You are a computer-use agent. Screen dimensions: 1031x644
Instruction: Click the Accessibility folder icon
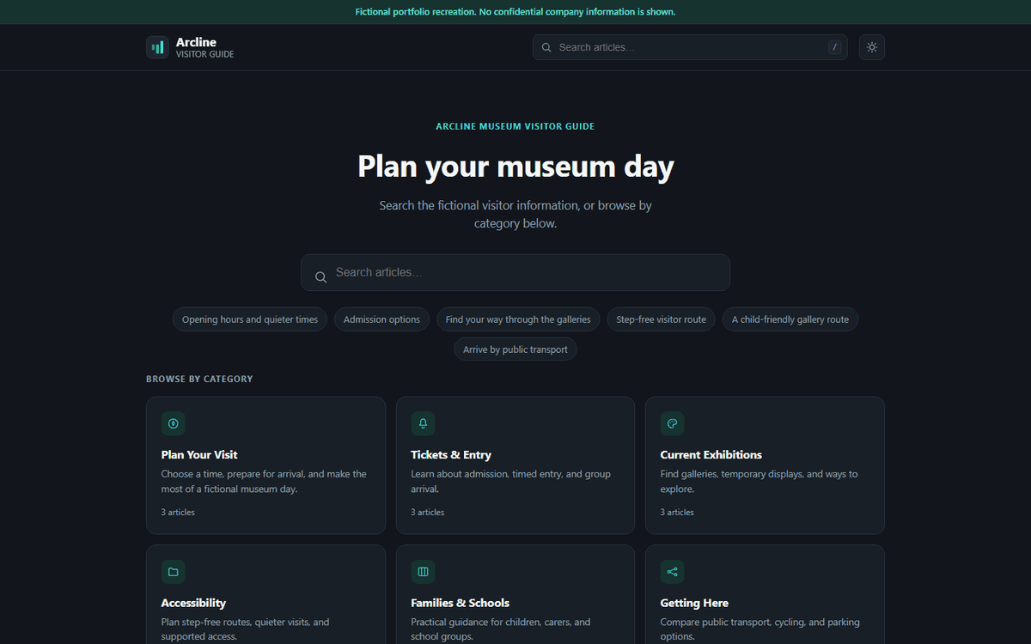(173, 572)
